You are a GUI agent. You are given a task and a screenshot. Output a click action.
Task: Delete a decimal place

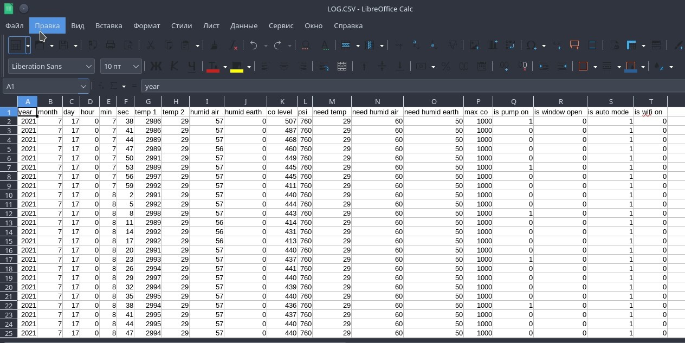click(522, 66)
